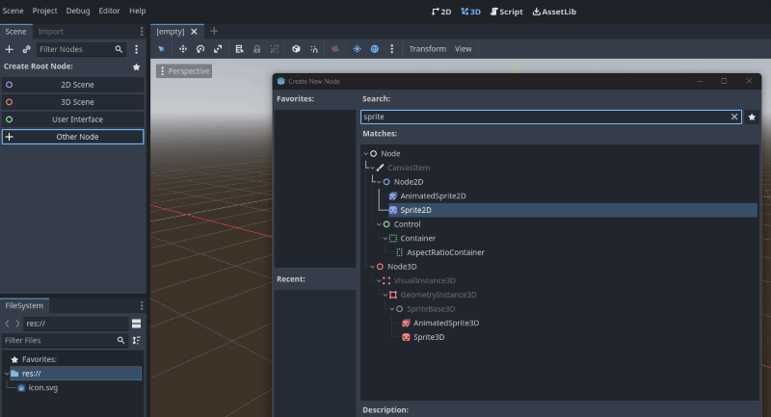Image resolution: width=771 pixels, height=417 pixels.
Task: Add a new node with plus icon
Action: click(x=9, y=49)
